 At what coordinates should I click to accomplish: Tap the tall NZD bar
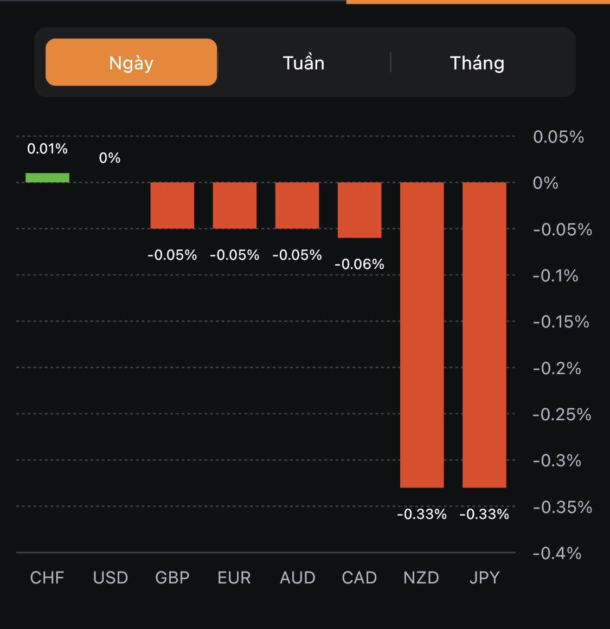coord(422,335)
